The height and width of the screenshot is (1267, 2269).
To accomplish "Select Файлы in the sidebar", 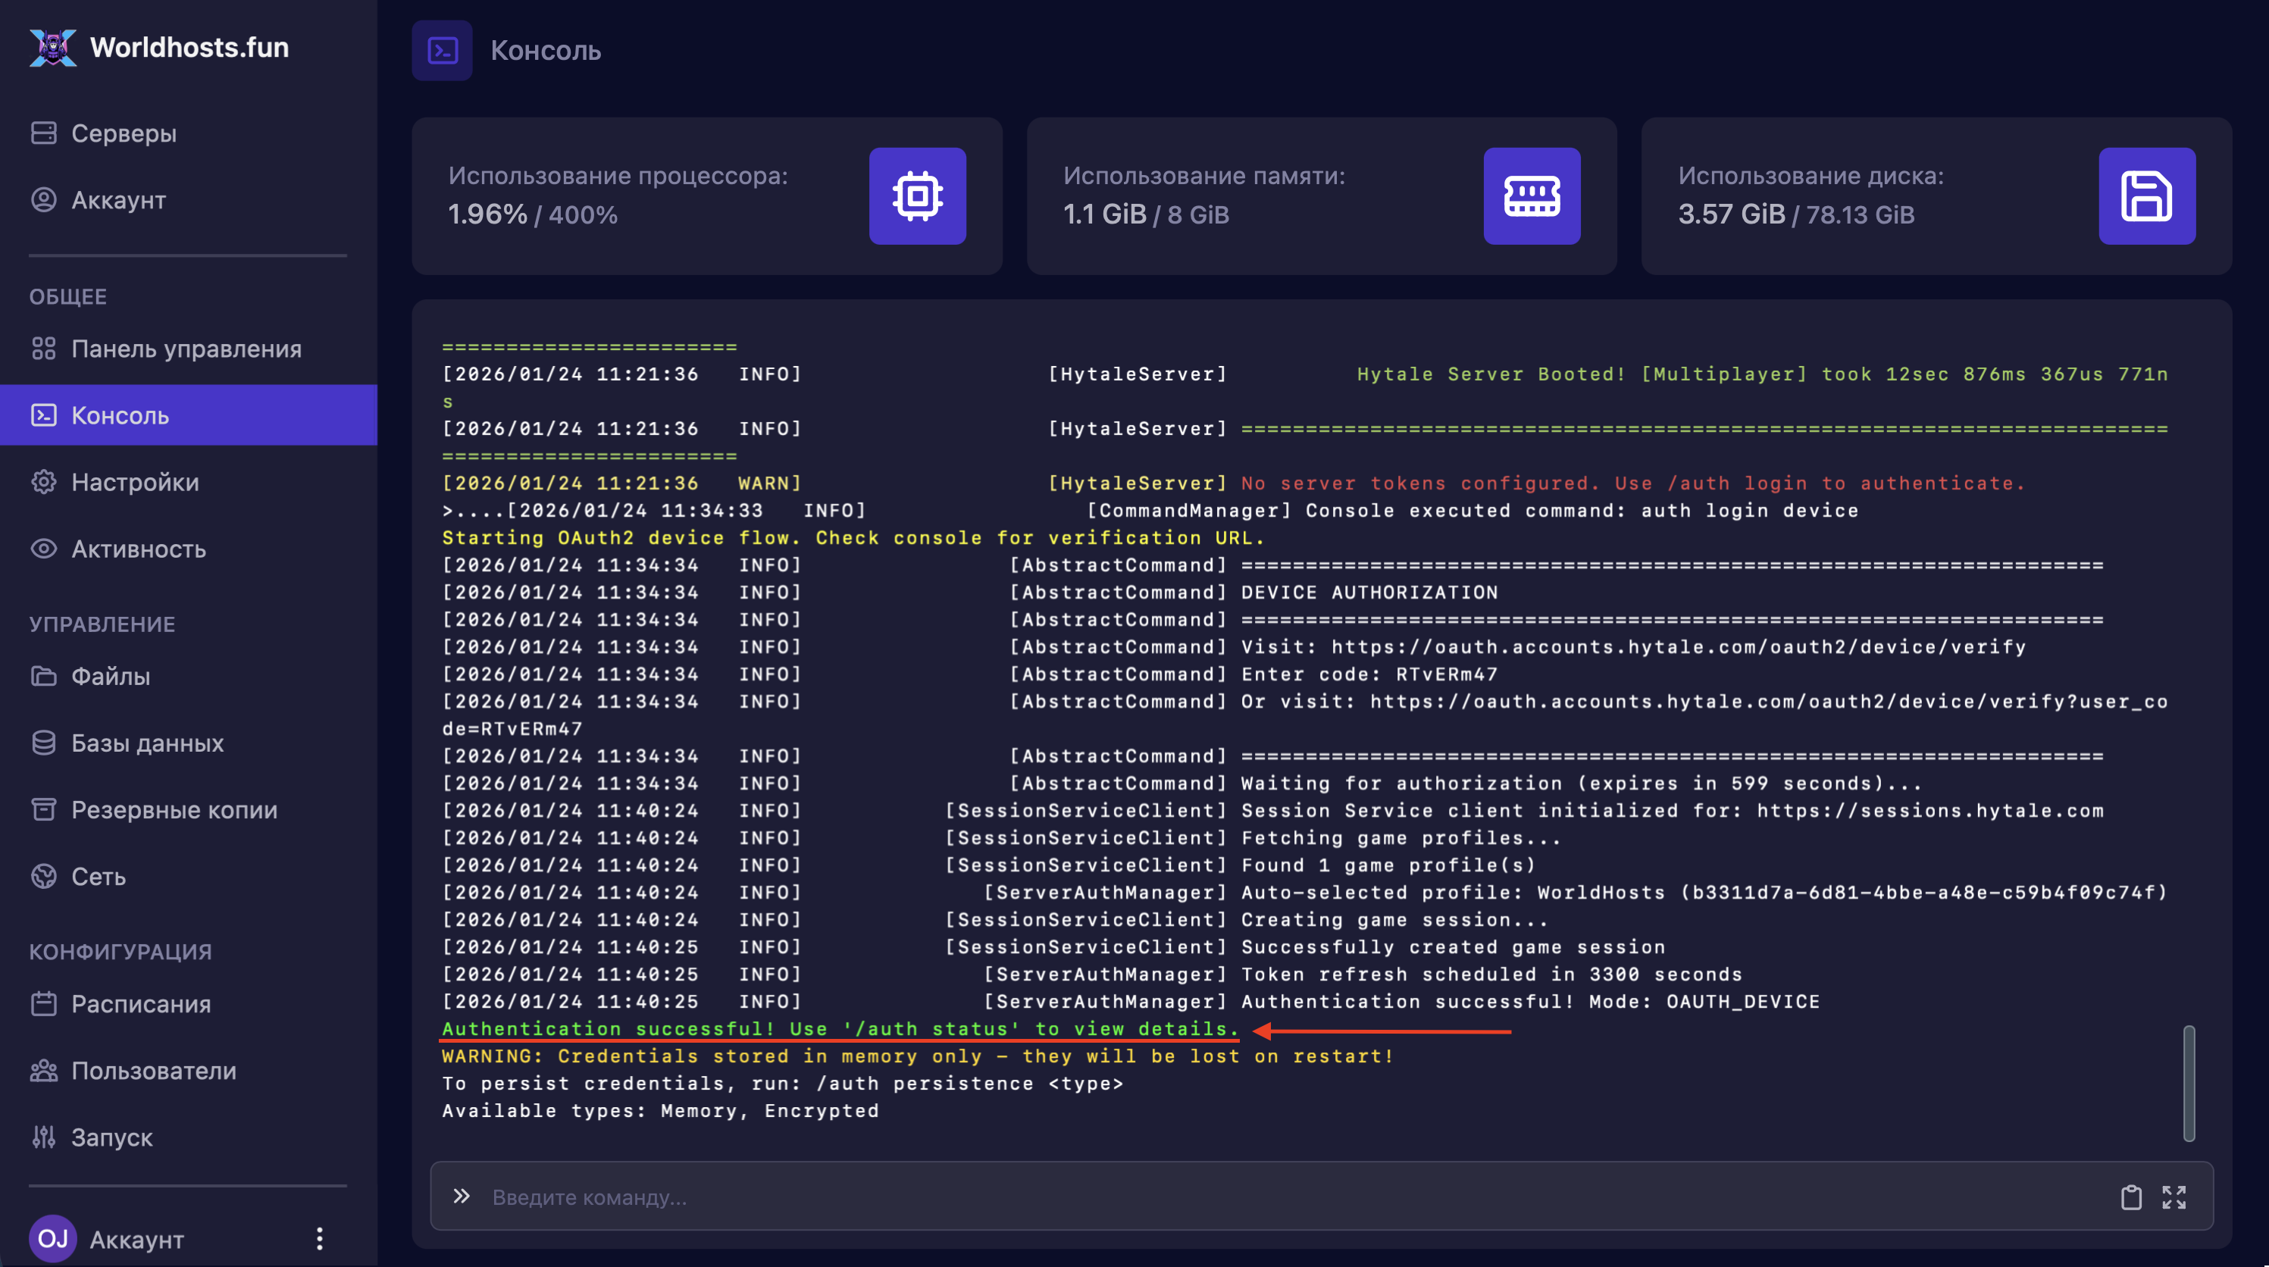I will (110, 676).
